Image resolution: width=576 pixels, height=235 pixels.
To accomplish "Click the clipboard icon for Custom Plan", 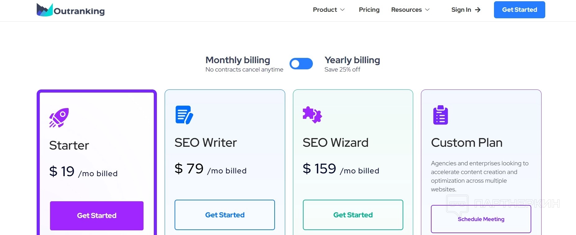I will 441,115.
